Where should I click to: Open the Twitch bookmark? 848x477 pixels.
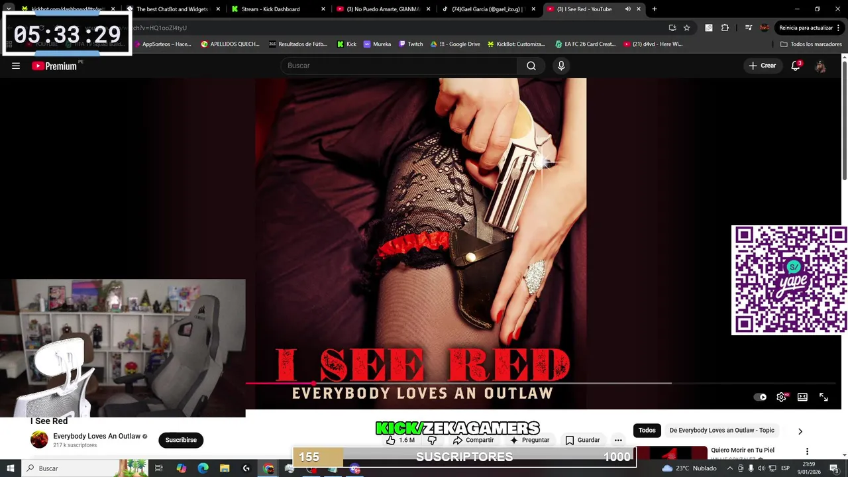coord(411,44)
